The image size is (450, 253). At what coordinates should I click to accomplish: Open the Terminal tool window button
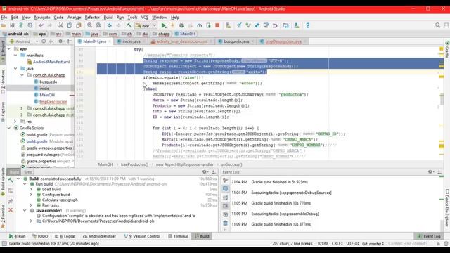pos(178,236)
